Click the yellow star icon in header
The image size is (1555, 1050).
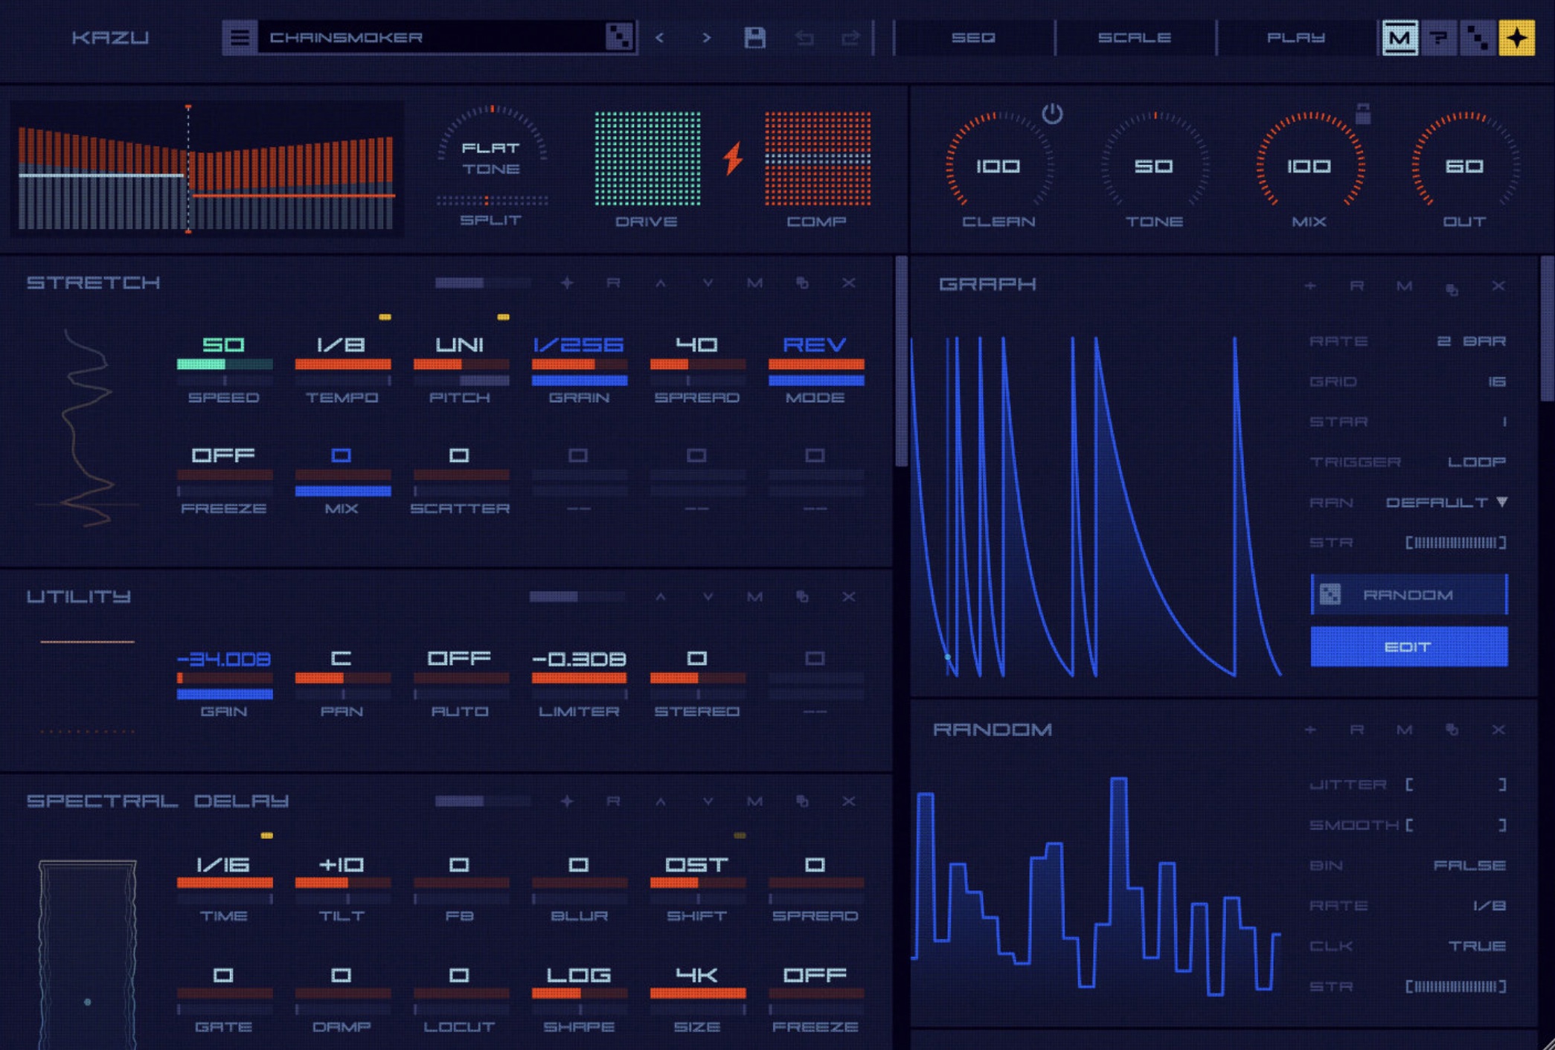pos(1517,37)
